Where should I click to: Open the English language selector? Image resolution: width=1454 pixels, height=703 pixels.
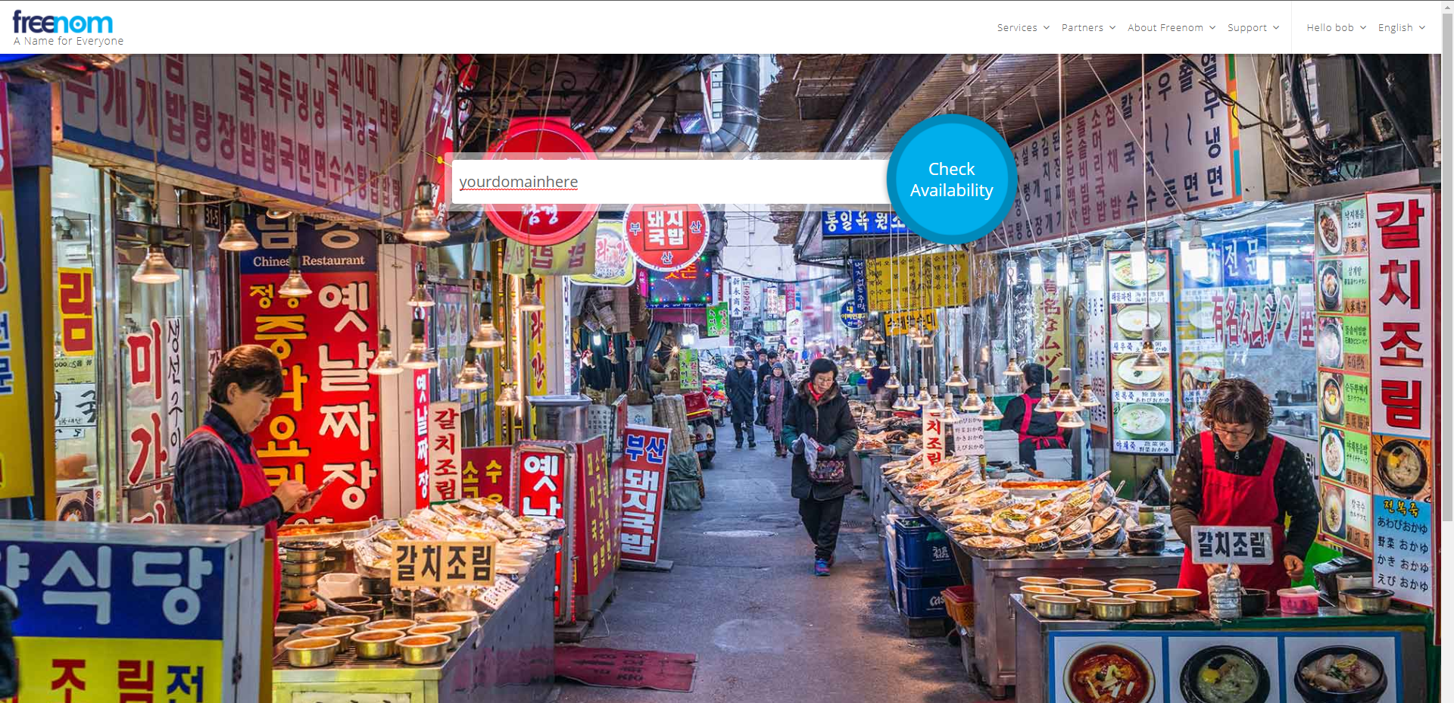[x=1395, y=28]
